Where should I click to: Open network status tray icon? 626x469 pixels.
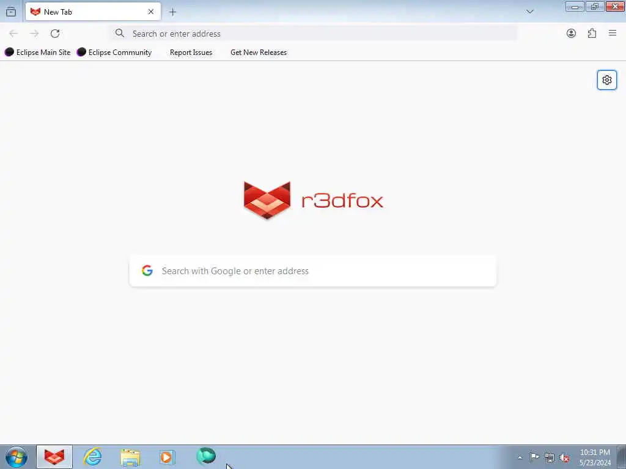tap(550, 457)
